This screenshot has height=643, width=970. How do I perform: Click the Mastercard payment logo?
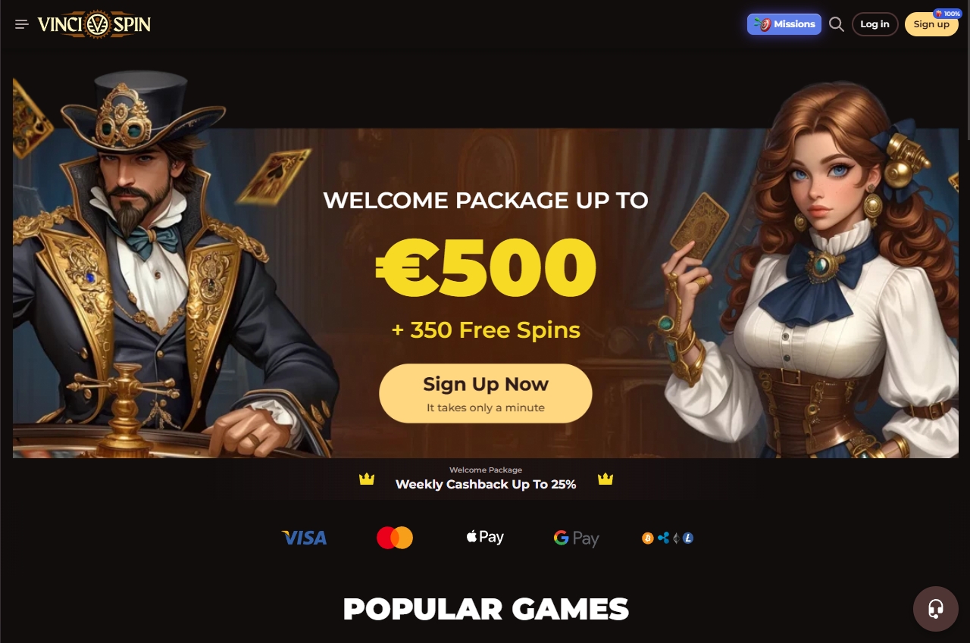[395, 538]
